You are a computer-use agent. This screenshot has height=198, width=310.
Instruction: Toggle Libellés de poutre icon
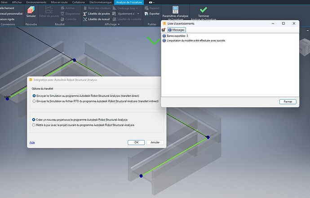click(85, 13)
